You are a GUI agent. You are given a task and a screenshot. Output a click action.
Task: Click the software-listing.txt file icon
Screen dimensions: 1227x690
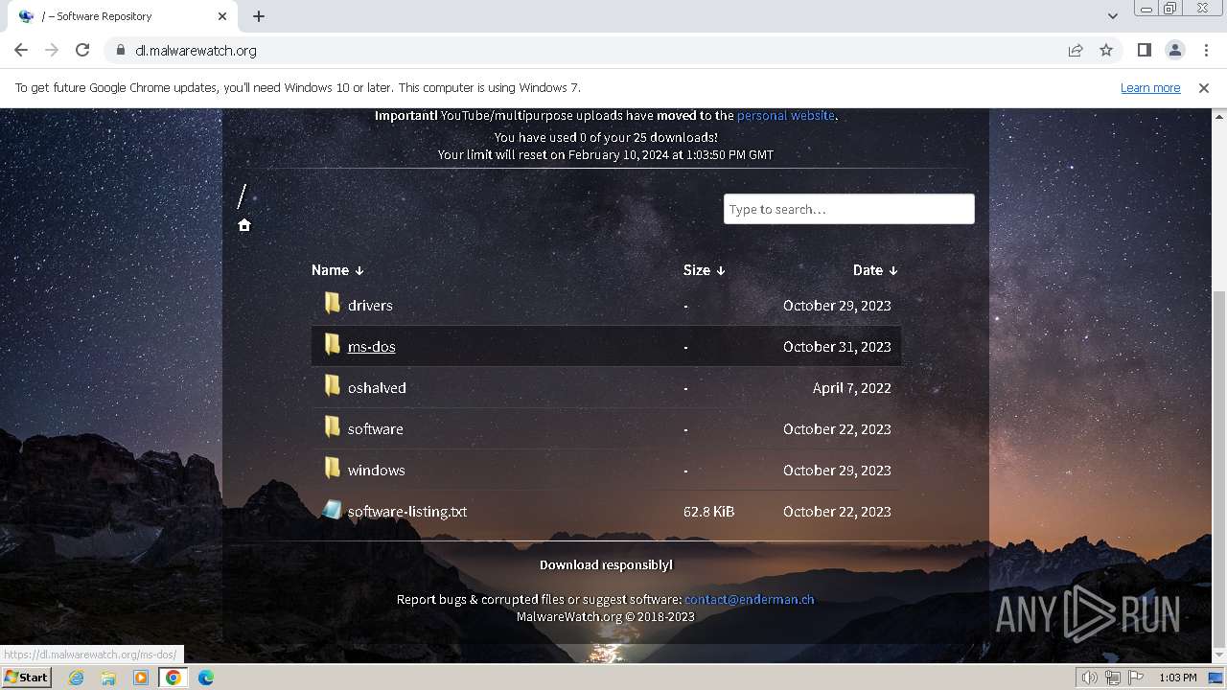[332, 510]
